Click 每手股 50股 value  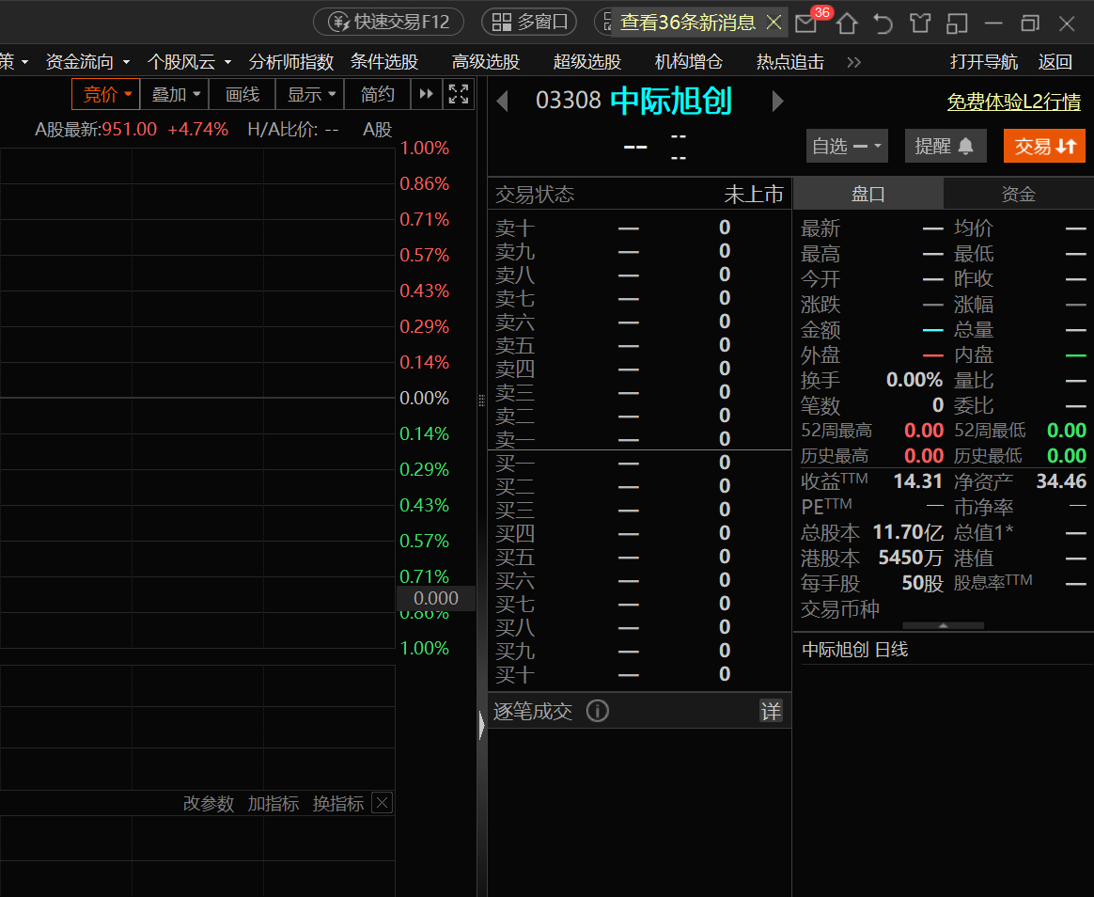tap(922, 583)
